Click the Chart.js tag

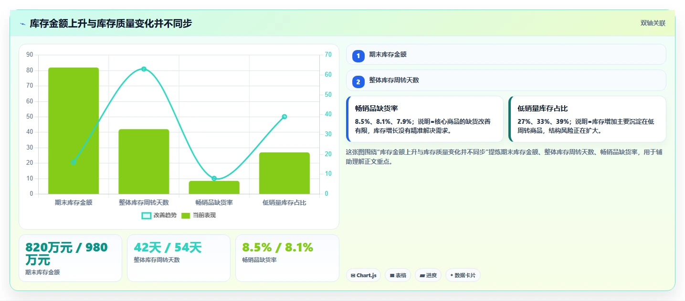[363, 275]
